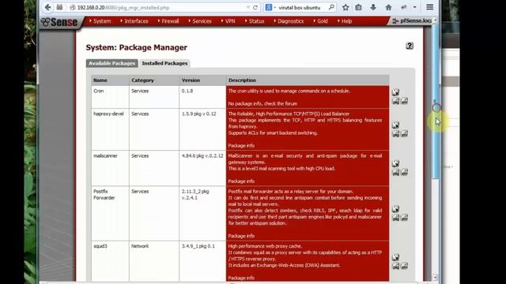Reload the current page
506x284 pixels.
tap(255, 7)
